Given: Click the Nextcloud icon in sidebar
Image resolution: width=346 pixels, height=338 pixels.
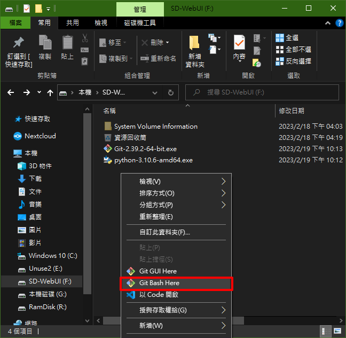Looking at the screenshot, I should 18,136.
